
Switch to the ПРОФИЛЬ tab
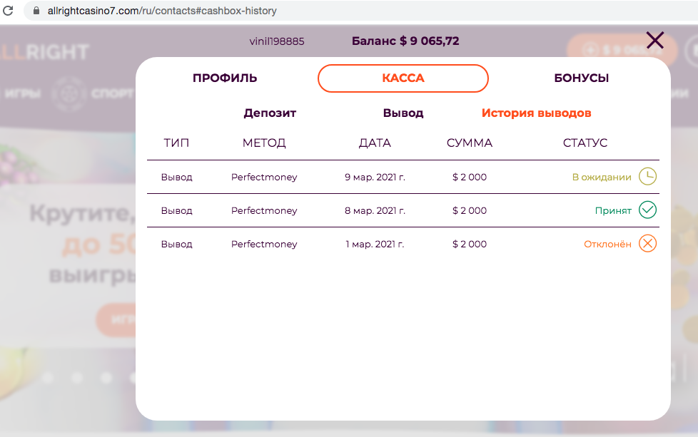coord(225,78)
